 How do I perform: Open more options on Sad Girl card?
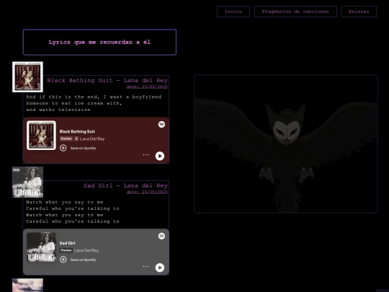point(146,266)
